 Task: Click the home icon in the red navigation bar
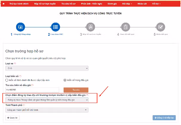[4, 4]
